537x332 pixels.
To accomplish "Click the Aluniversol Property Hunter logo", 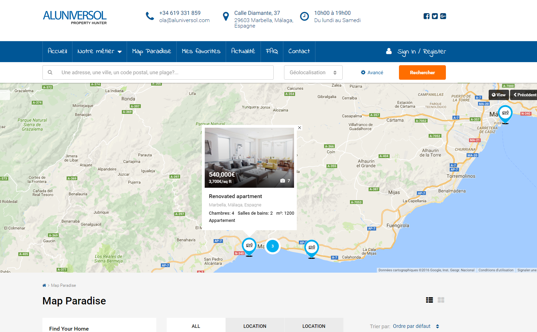I will coord(75,18).
